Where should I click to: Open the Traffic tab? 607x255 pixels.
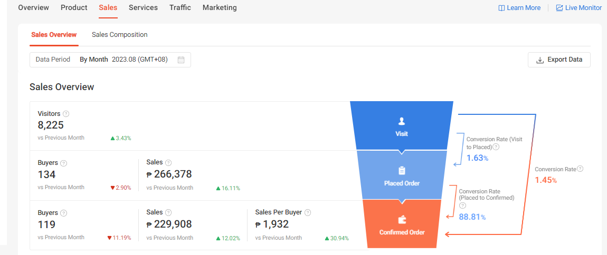point(180,8)
